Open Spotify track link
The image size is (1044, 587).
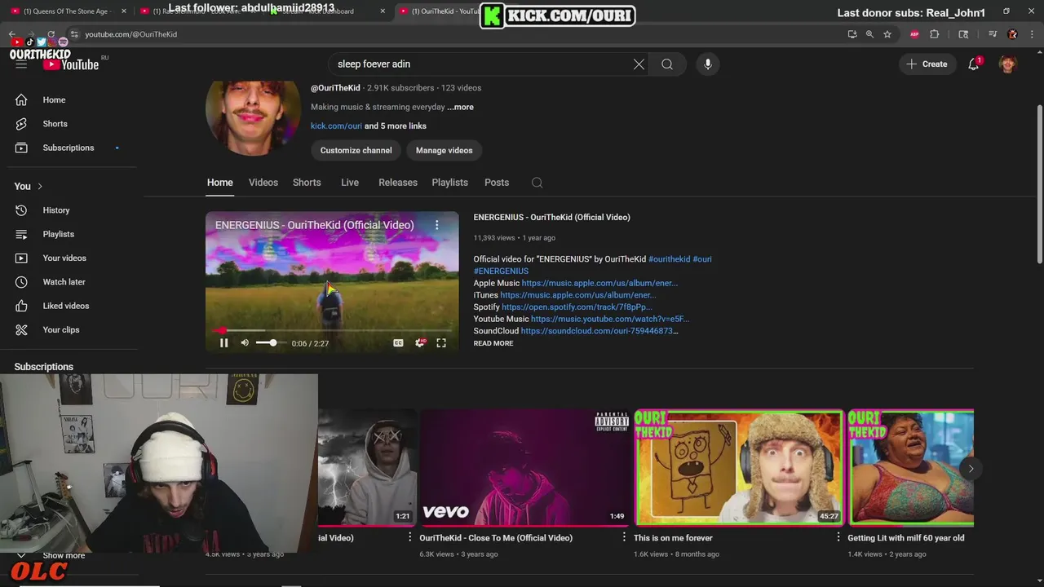tap(577, 307)
